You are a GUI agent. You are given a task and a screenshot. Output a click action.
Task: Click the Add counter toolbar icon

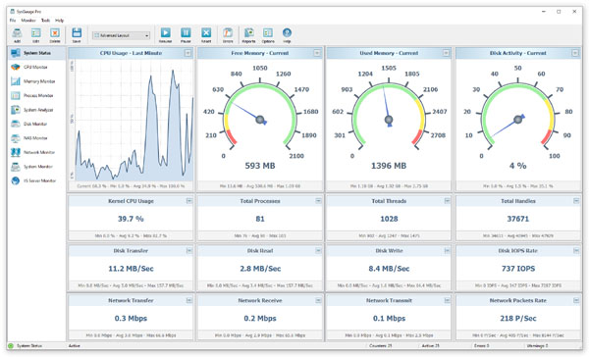pyautogui.click(x=17, y=35)
